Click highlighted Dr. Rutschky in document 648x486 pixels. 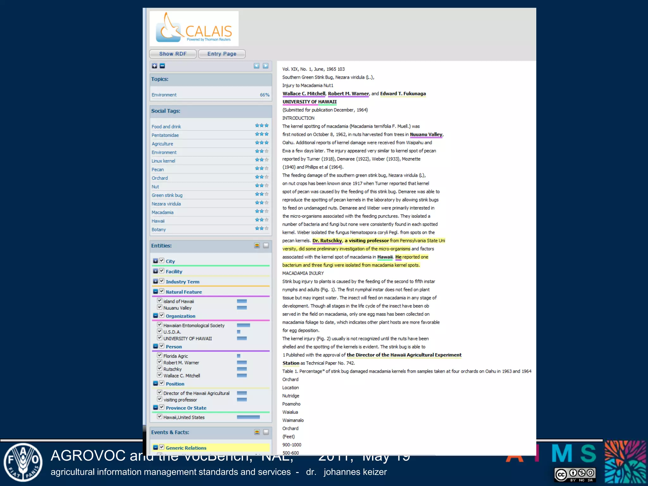click(x=327, y=241)
